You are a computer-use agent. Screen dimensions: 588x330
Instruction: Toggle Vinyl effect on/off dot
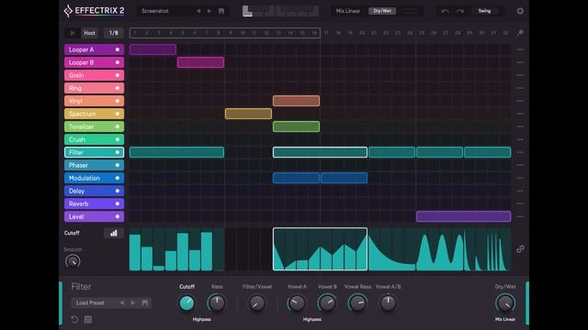118,101
